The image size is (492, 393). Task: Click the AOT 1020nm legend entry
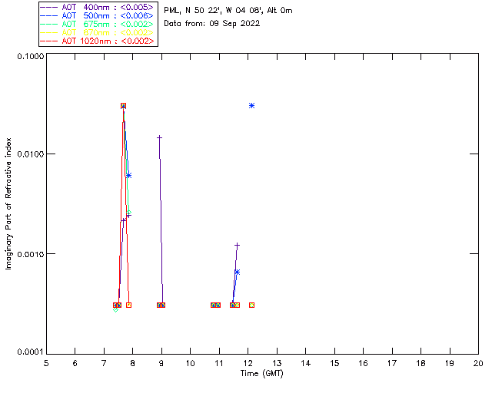(x=97, y=41)
